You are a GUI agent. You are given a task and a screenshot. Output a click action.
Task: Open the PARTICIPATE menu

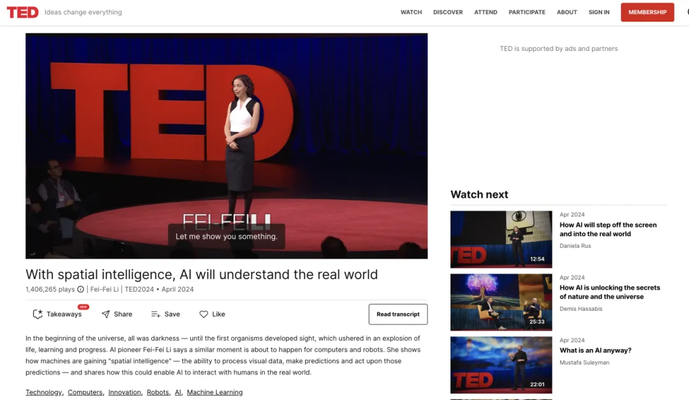pyautogui.click(x=527, y=12)
